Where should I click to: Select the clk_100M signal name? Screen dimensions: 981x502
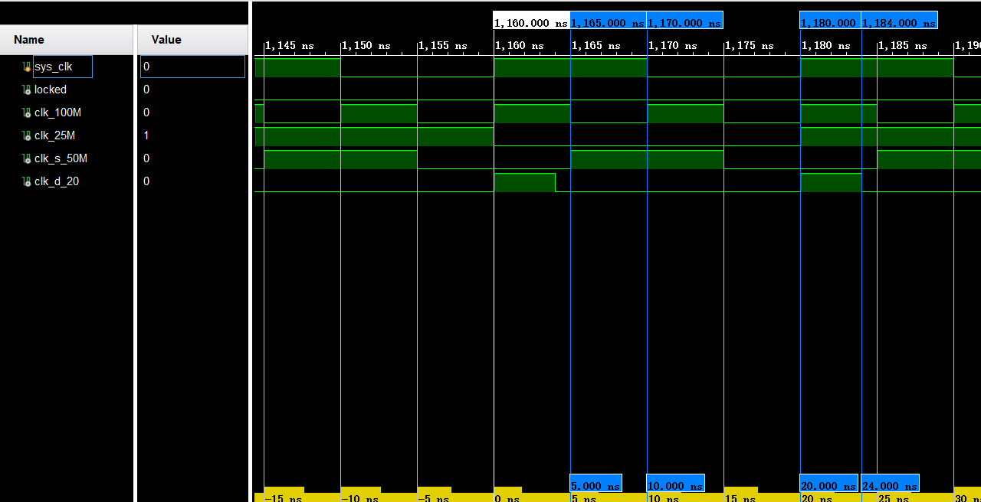pyautogui.click(x=57, y=112)
